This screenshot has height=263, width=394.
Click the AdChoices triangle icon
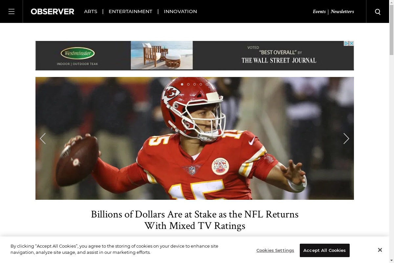coord(346,43)
